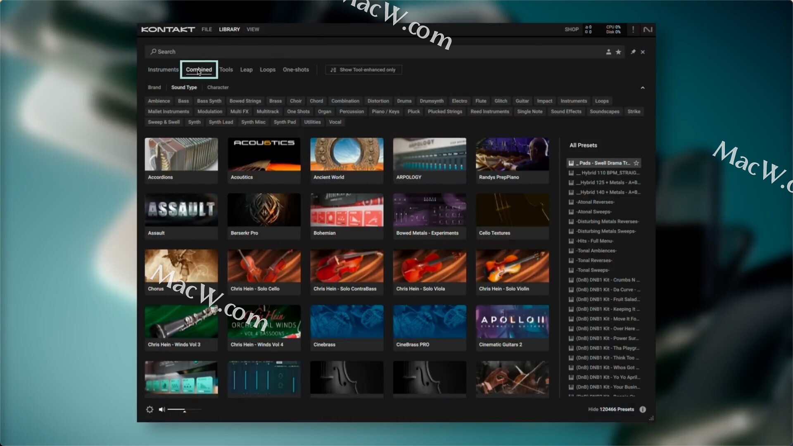
Task: Filter by the Bowed Strings tag
Action: coord(245,101)
